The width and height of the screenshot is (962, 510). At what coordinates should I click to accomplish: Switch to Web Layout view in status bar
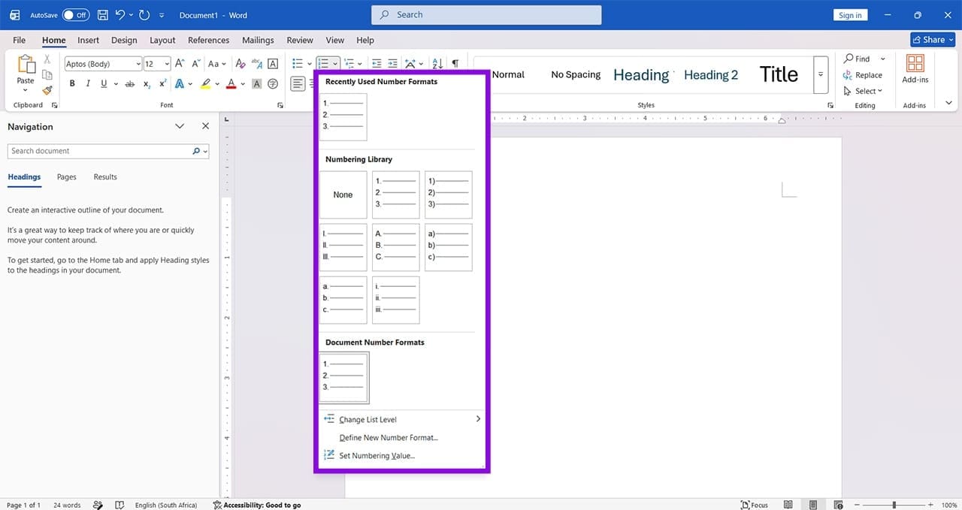(x=839, y=505)
